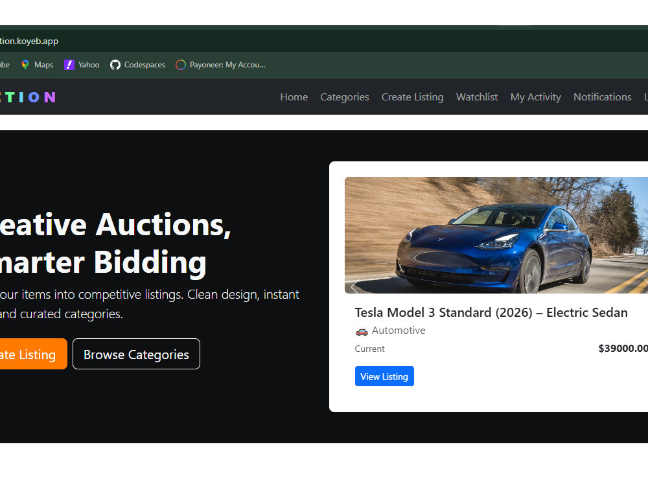Go to the Home nav link
Viewport: 648px width, 486px height.
click(294, 97)
